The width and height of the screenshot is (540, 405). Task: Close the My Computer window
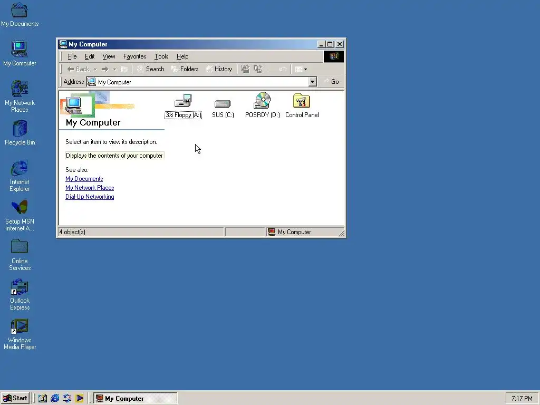tap(340, 44)
